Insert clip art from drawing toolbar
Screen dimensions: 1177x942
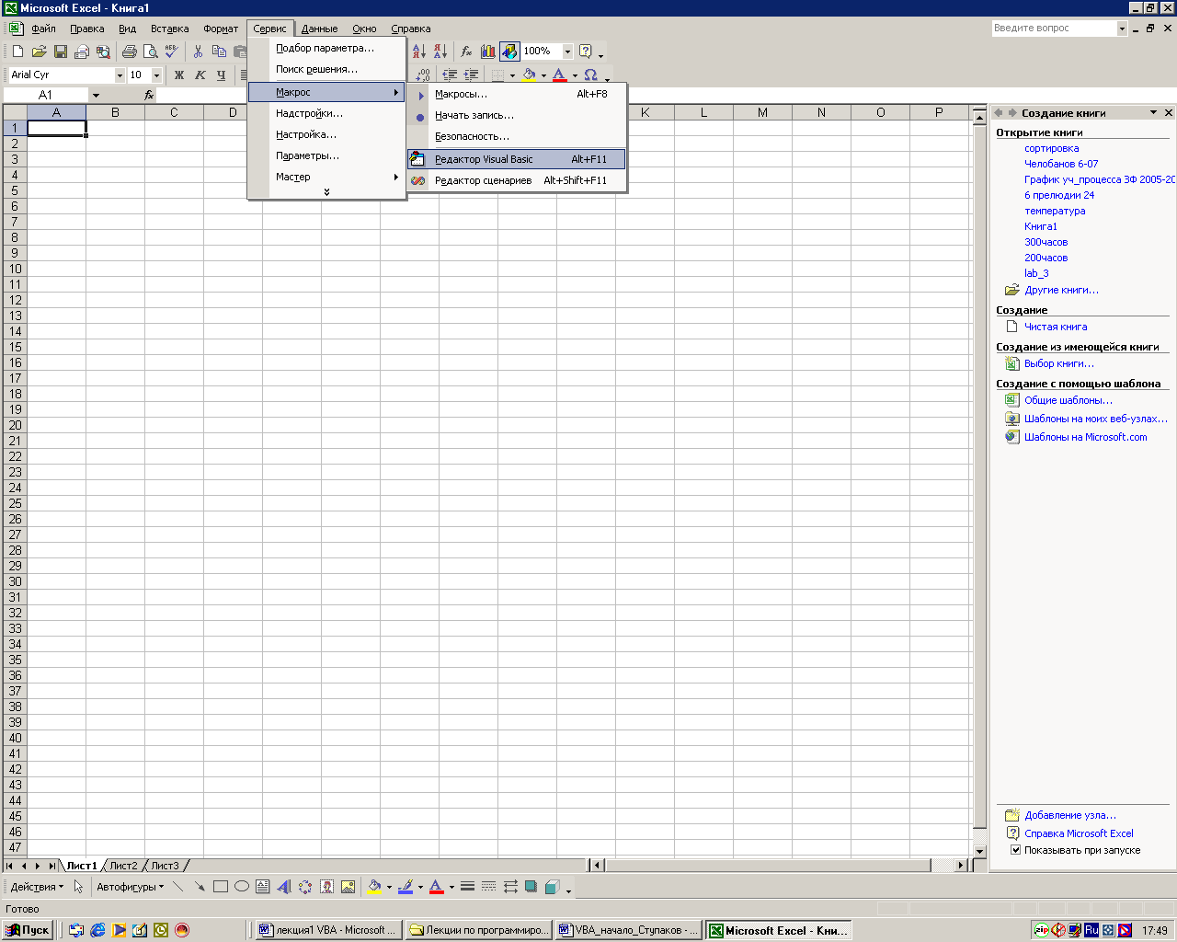tap(326, 887)
